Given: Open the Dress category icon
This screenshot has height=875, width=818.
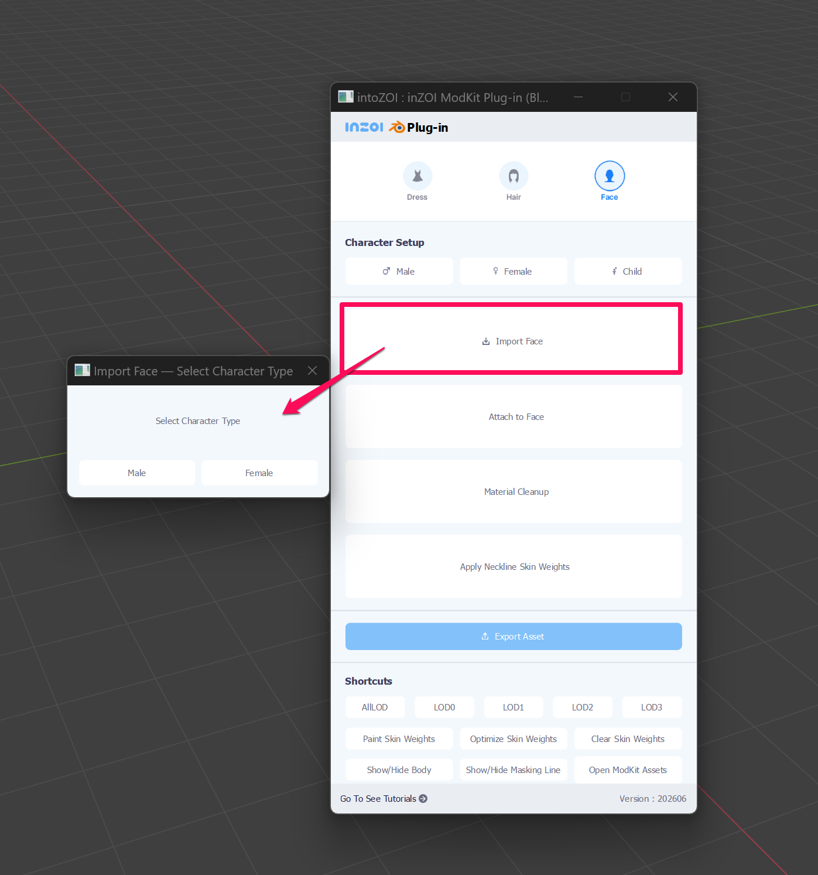Looking at the screenshot, I should point(417,176).
